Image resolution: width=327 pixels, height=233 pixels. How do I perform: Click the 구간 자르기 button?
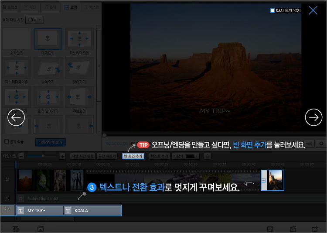[107, 156]
